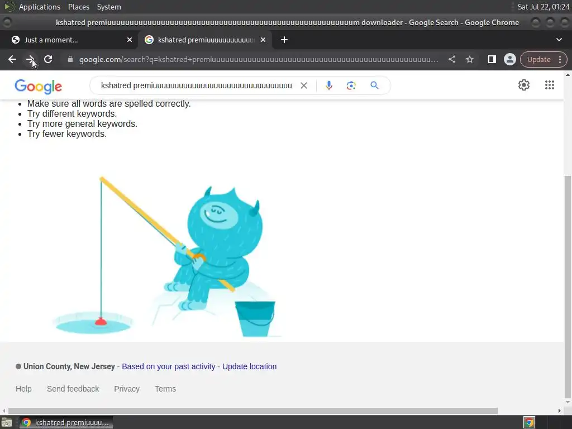Image resolution: width=572 pixels, height=429 pixels.
Task: Click the browser forward arrow
Action: click(x=30, y=59)
